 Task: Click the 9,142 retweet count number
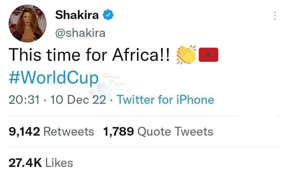tap(24, 132)
